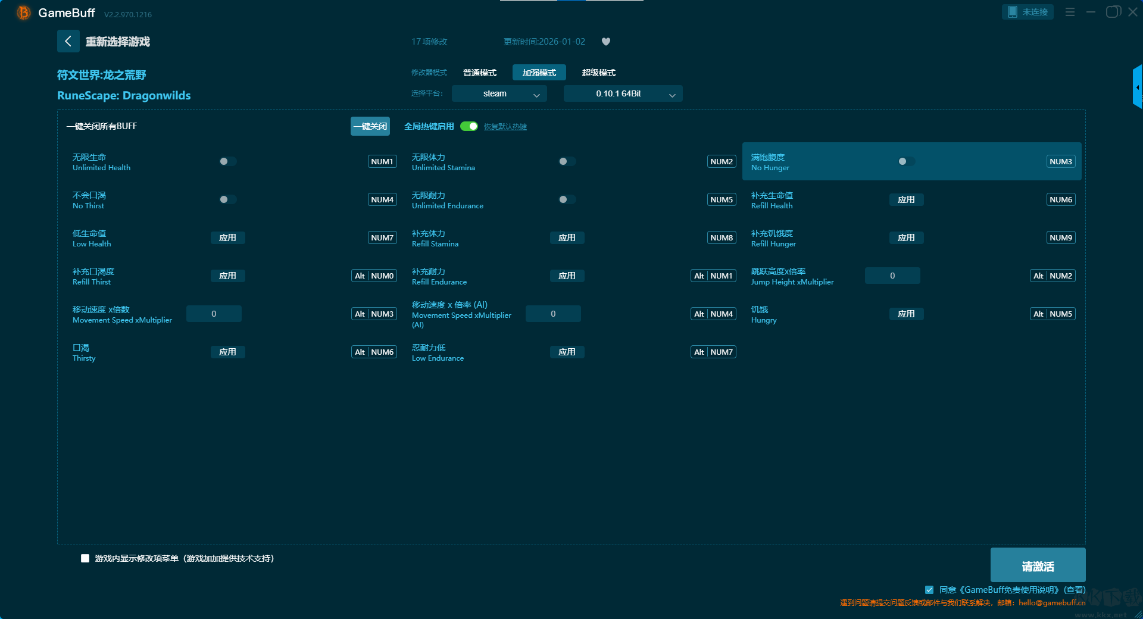Screen dimensions: 1143x619
Task: Apply the Thirsty effect
Action: 227,352
